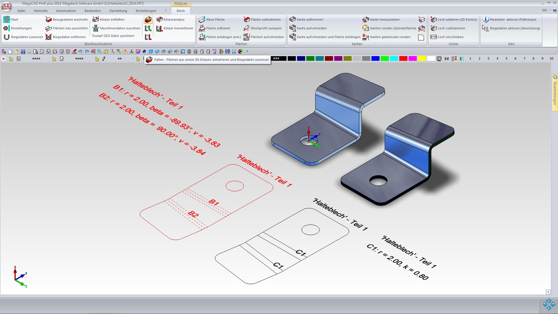Click the Kanten runden (Zylinderfläche) tool
Image resolution: width=558 pixels, height=314 pixels.
click(389, 28)
